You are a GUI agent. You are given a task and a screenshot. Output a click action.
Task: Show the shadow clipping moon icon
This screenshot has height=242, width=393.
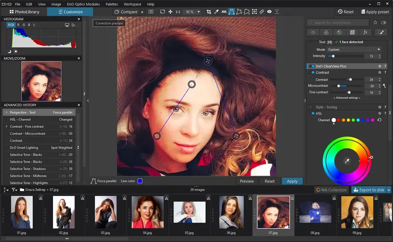(x=9, y=51)
